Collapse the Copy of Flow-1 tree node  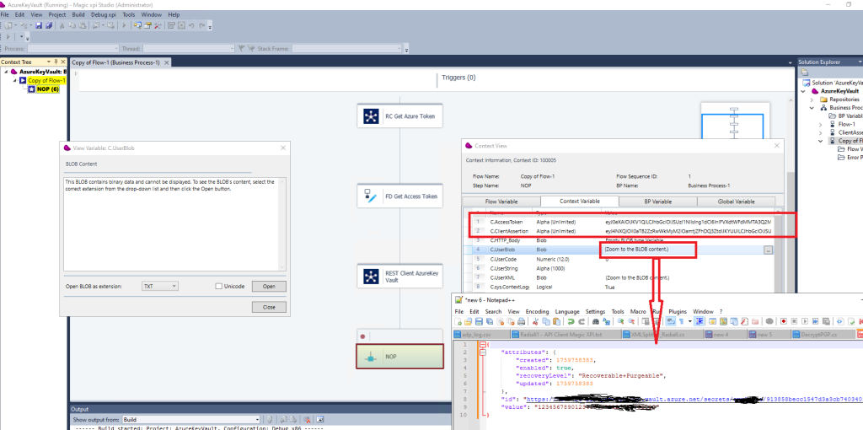(14, 80)
